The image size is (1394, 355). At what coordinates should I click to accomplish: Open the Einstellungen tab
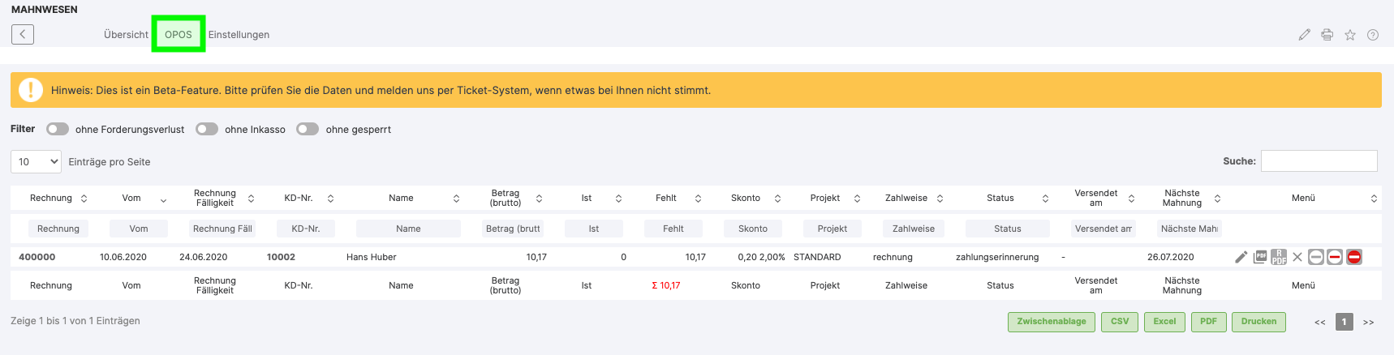tap(239, 35)
